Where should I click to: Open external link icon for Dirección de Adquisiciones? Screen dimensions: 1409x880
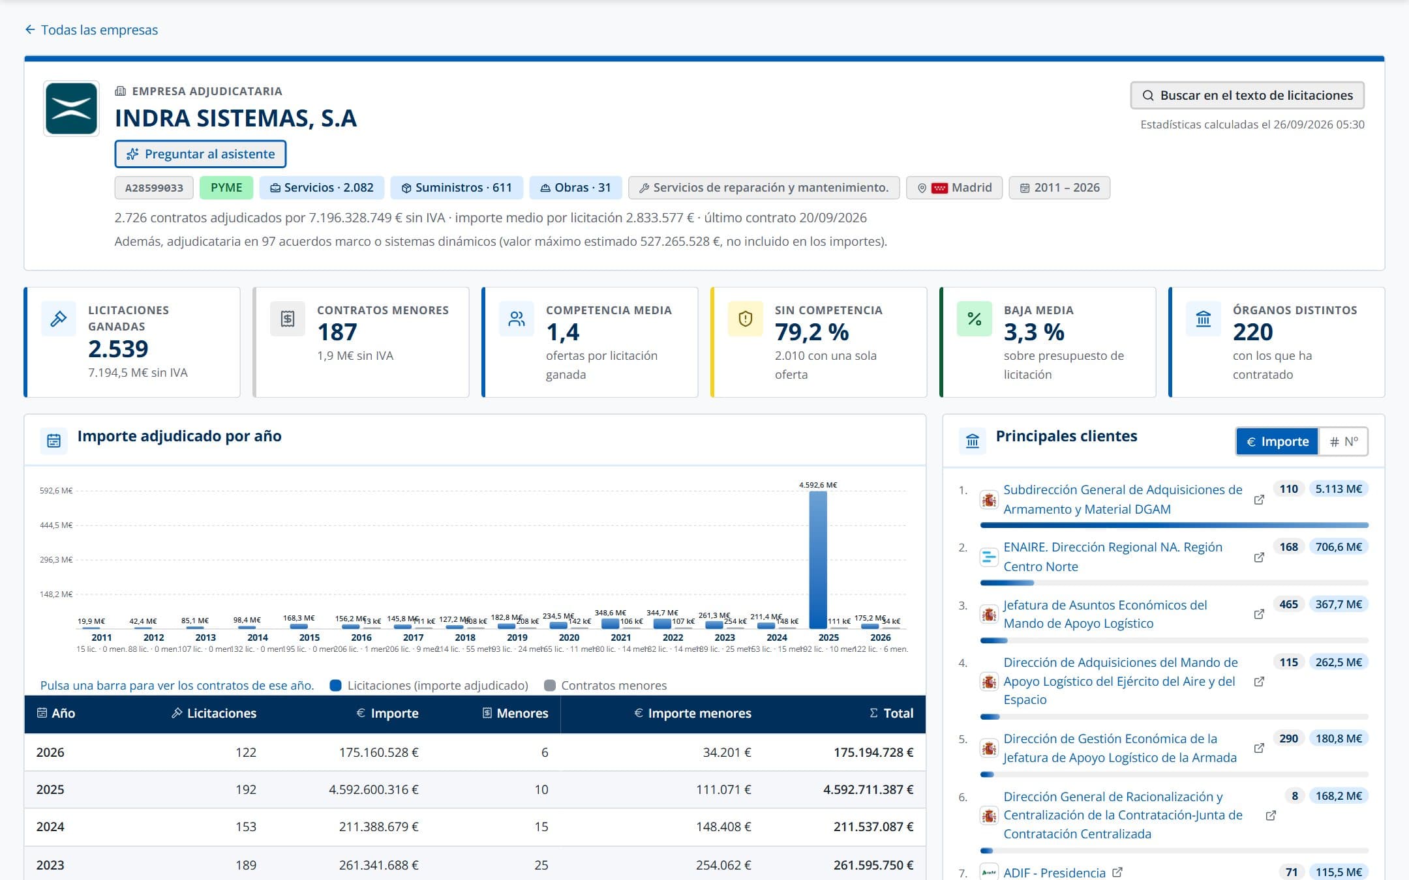point(1259,681)
